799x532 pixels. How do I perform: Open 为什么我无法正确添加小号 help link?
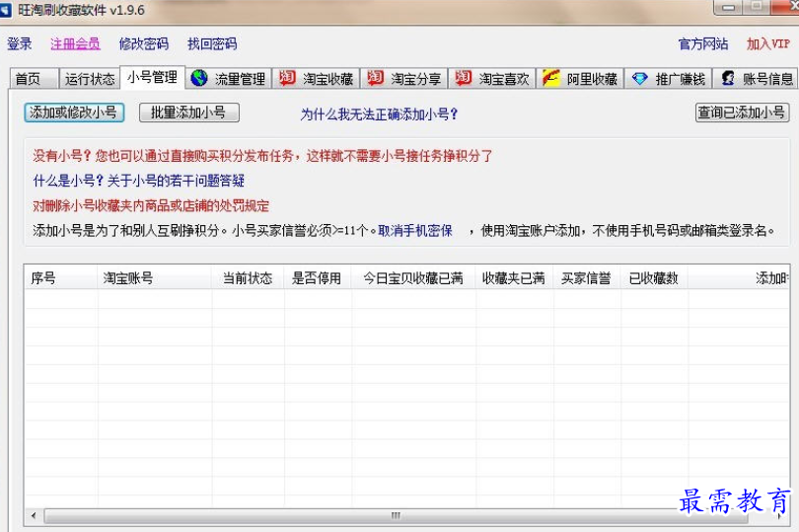[379, 114]
